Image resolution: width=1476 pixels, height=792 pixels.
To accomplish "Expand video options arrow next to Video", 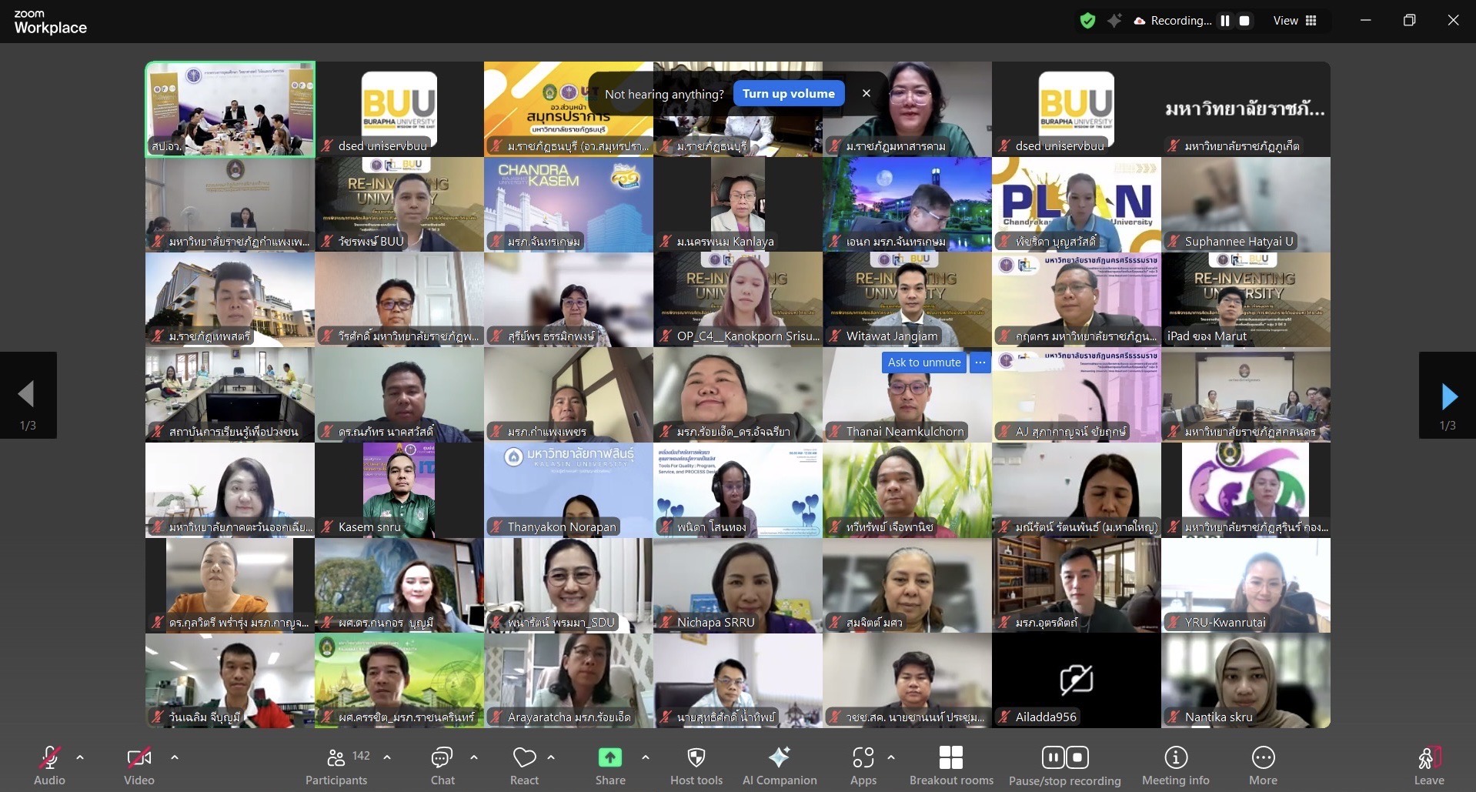I will pyautogui.click(x=175, y=757).
